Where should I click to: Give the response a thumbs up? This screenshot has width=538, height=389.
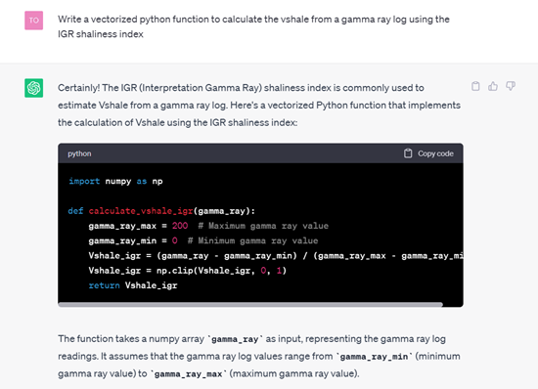[493, 86]
